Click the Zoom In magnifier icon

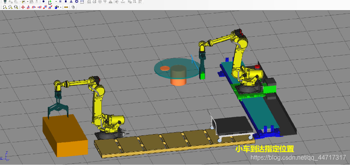click(5, 7)
